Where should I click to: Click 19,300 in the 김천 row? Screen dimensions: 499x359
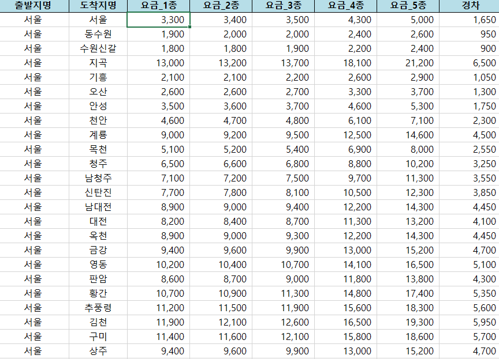(408, 322)
